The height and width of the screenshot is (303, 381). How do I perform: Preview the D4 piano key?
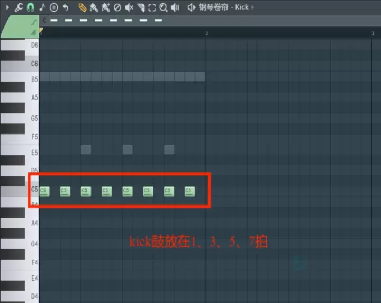[x=32, y=296]
